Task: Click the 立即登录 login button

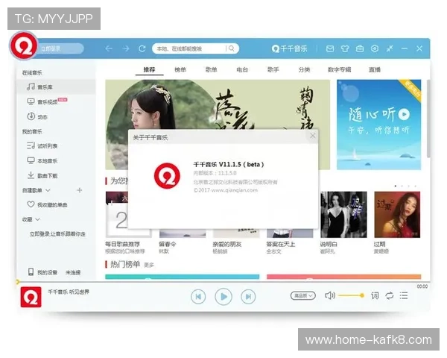Action: (x=60, y=48)
